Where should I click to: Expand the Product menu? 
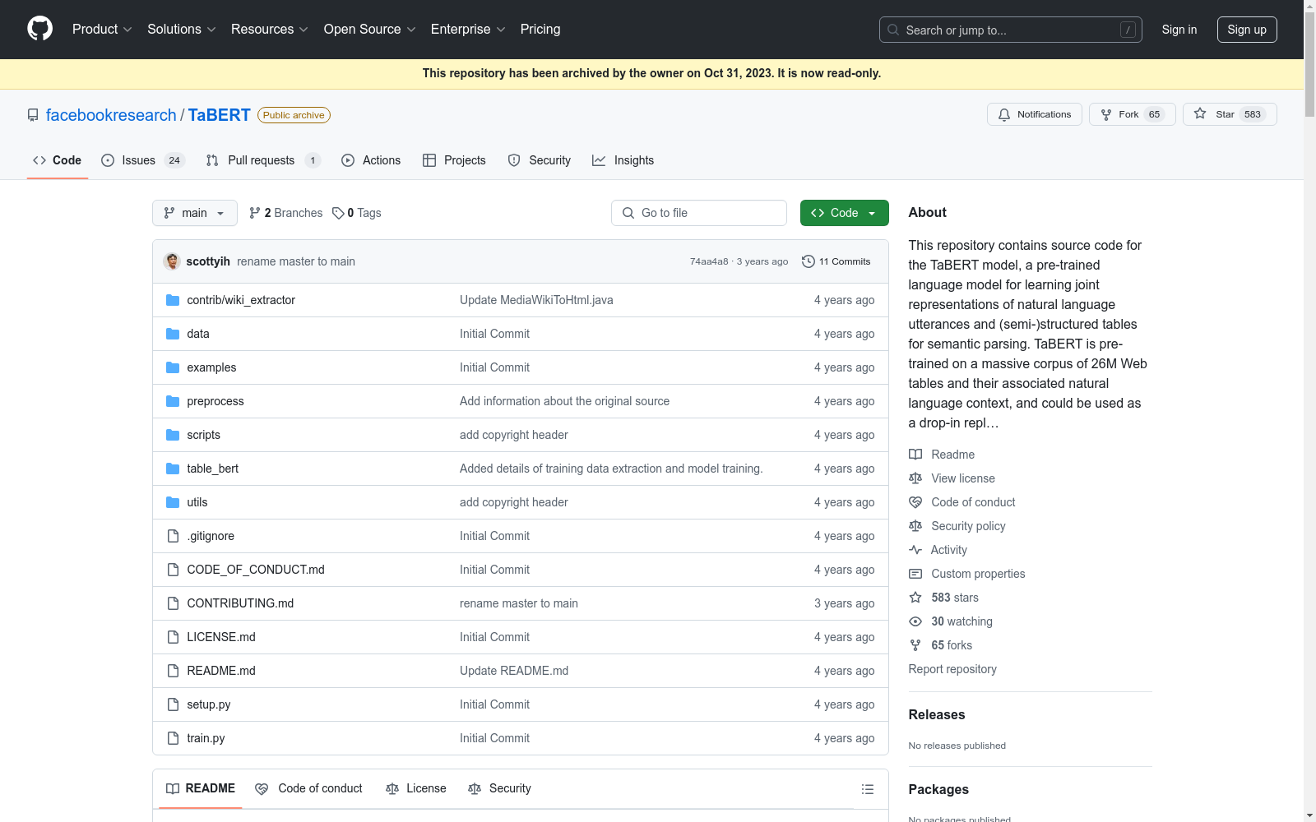click(102, 29)
